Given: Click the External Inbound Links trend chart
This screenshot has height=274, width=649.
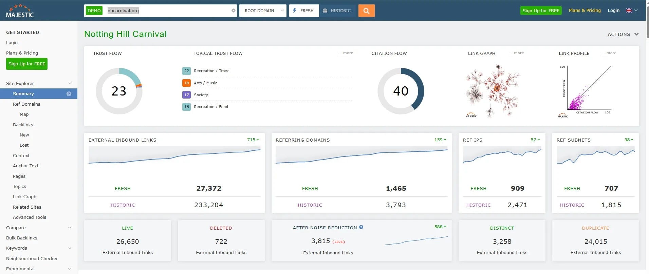Looking at the screenshot, I should pos(174,156).
